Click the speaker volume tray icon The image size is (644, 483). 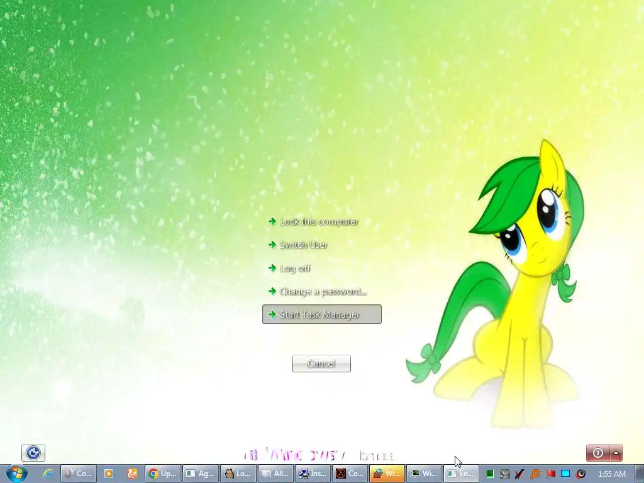point(580,474)
